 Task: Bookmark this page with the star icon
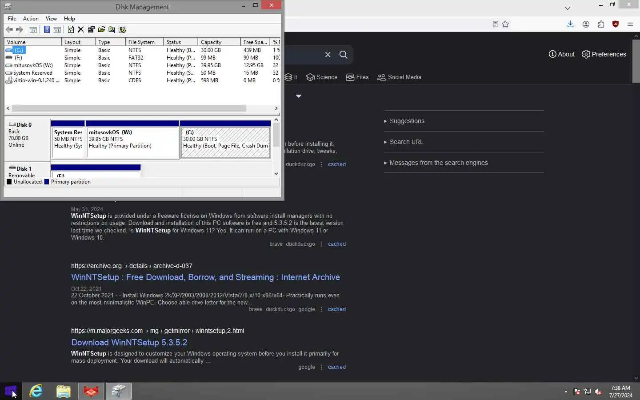coord(505,24)
